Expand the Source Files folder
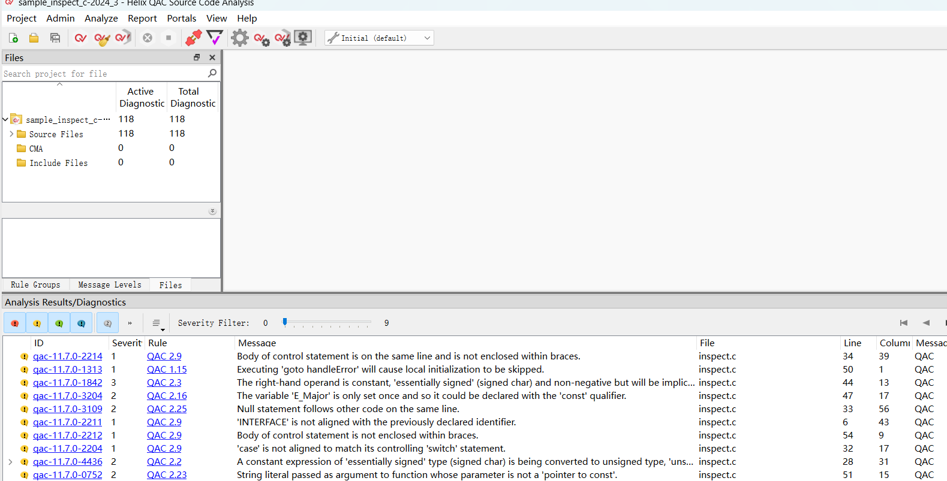Image resolution: width=947 pixels, height=481 pixels. (x=11, y=134)
